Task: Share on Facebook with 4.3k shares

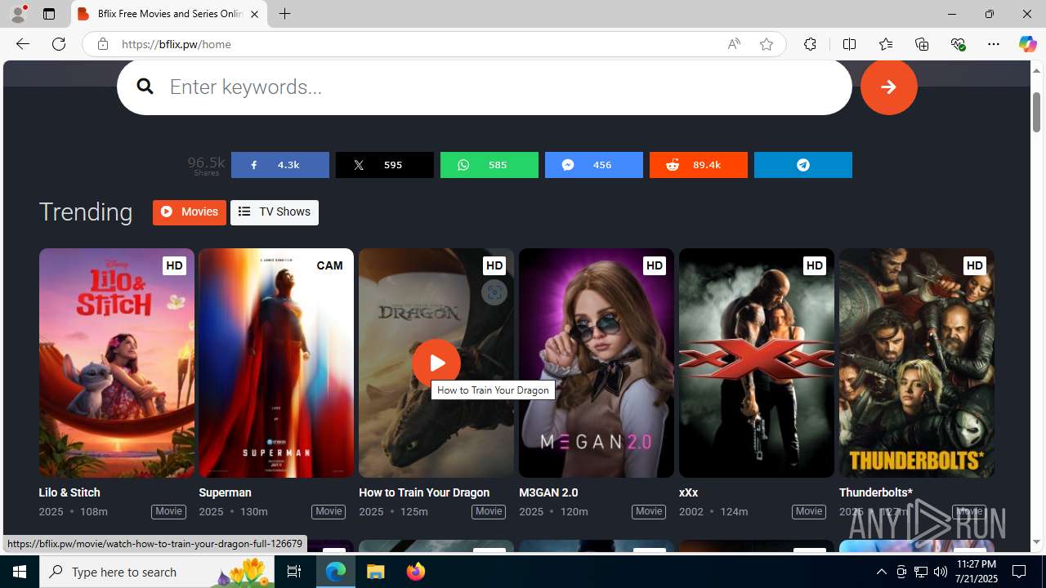Action: click(x=279, y=165)
